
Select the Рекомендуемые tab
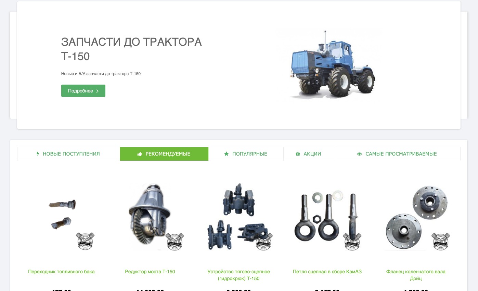tap(164, 154)
